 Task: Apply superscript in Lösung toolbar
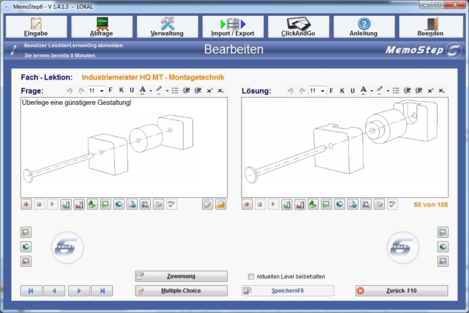[x=430, y=91]
